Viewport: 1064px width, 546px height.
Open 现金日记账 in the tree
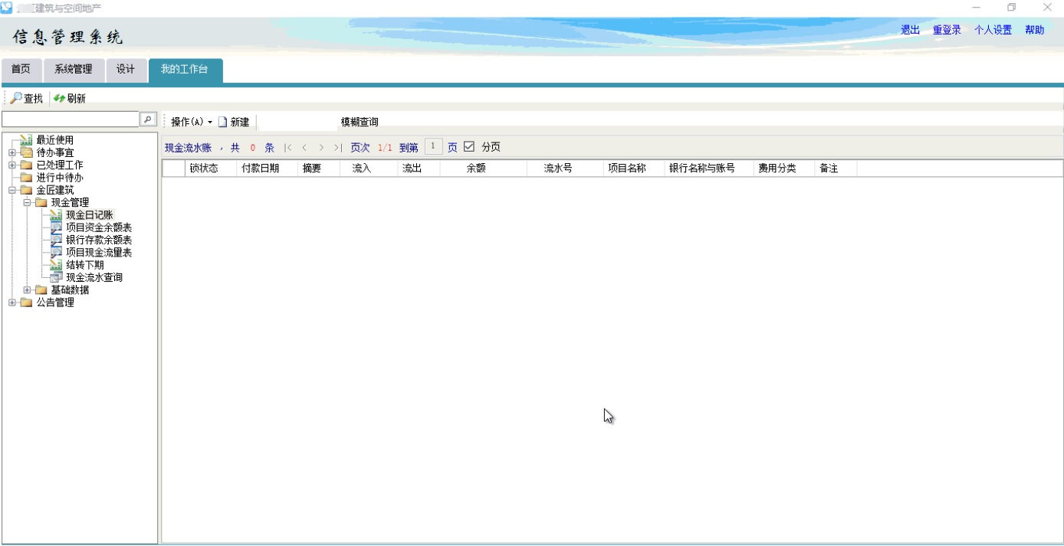89,215
